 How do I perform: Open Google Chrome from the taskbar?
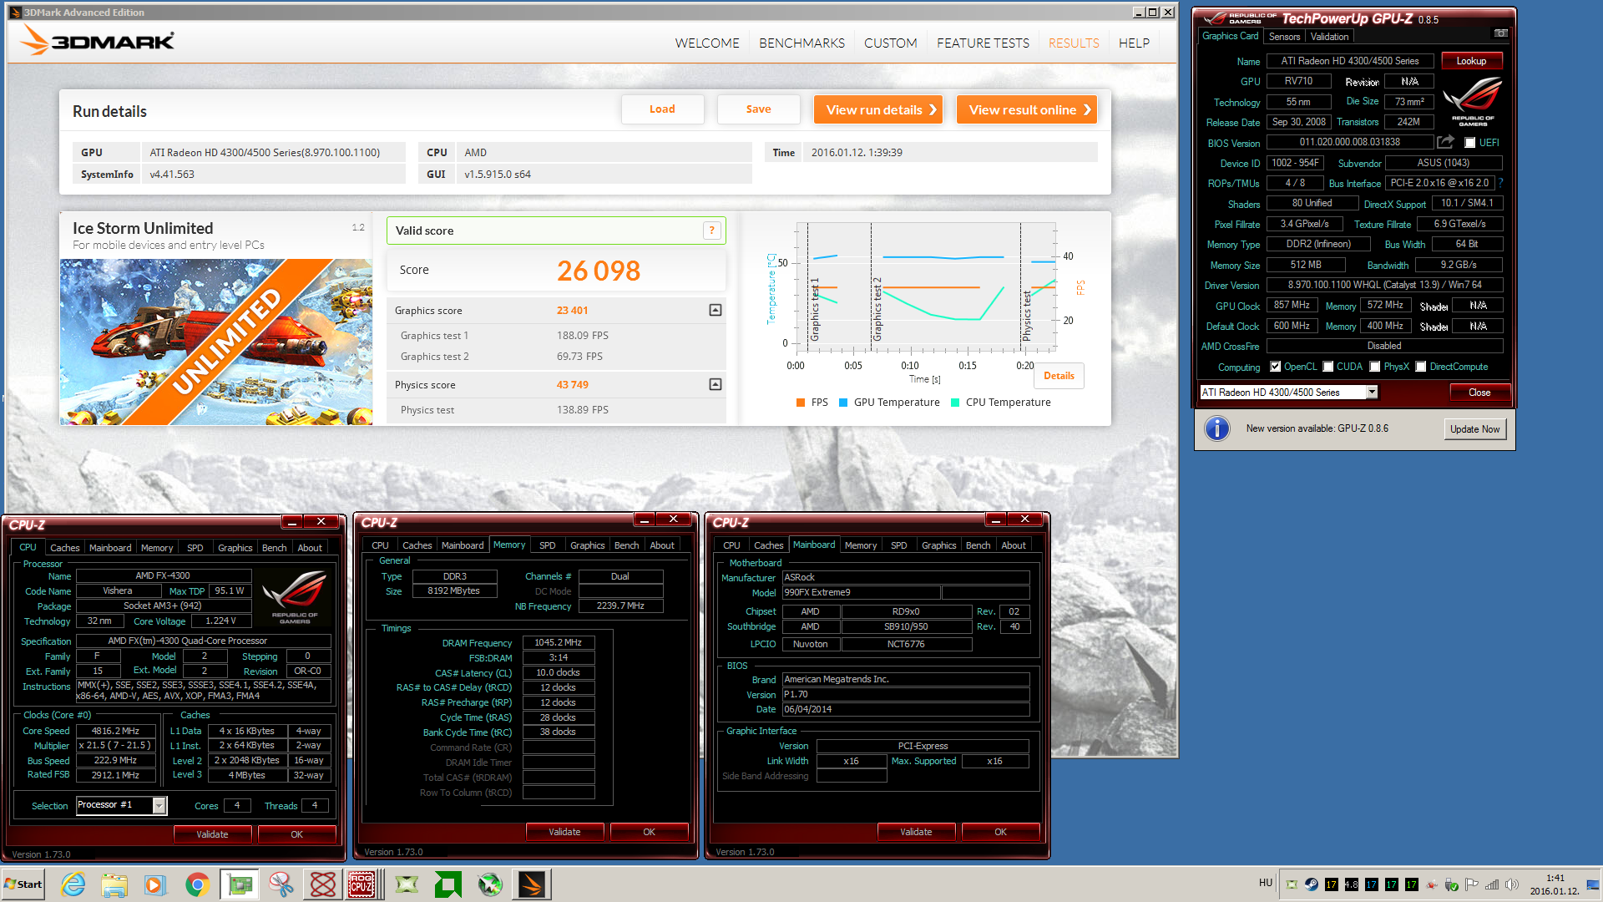pos(197,884)
